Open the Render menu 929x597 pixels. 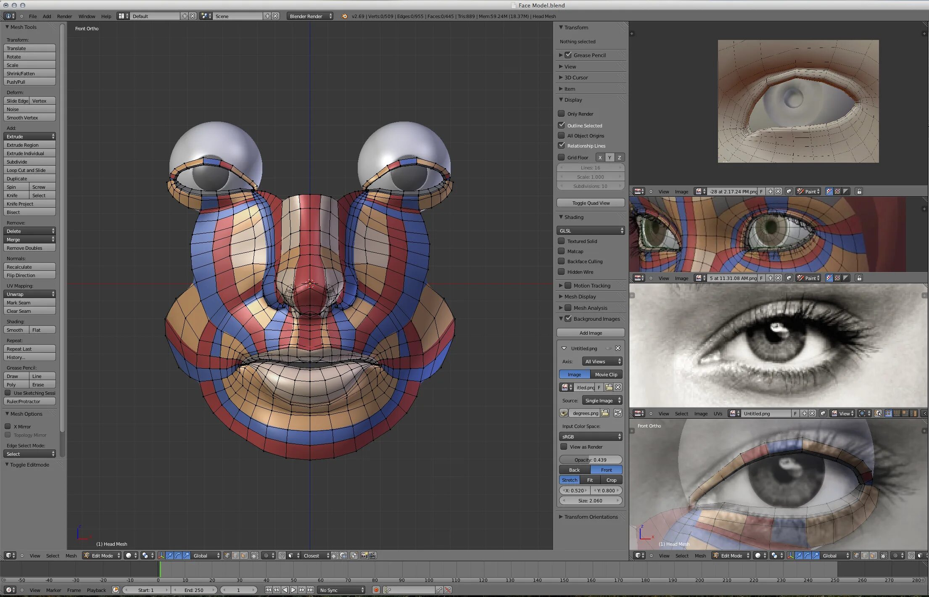coord(64,16)
